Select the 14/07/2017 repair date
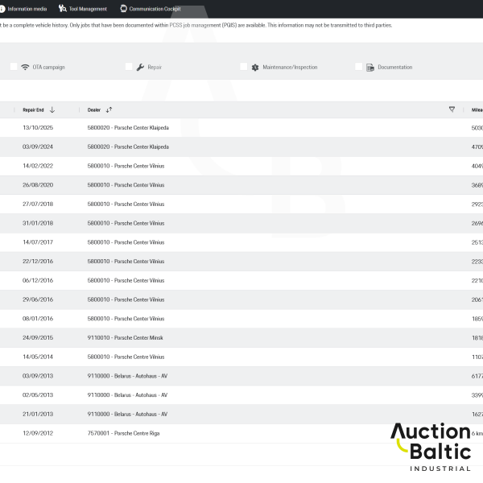The width and height of the screenshot is (483, 483). (38, 242)
